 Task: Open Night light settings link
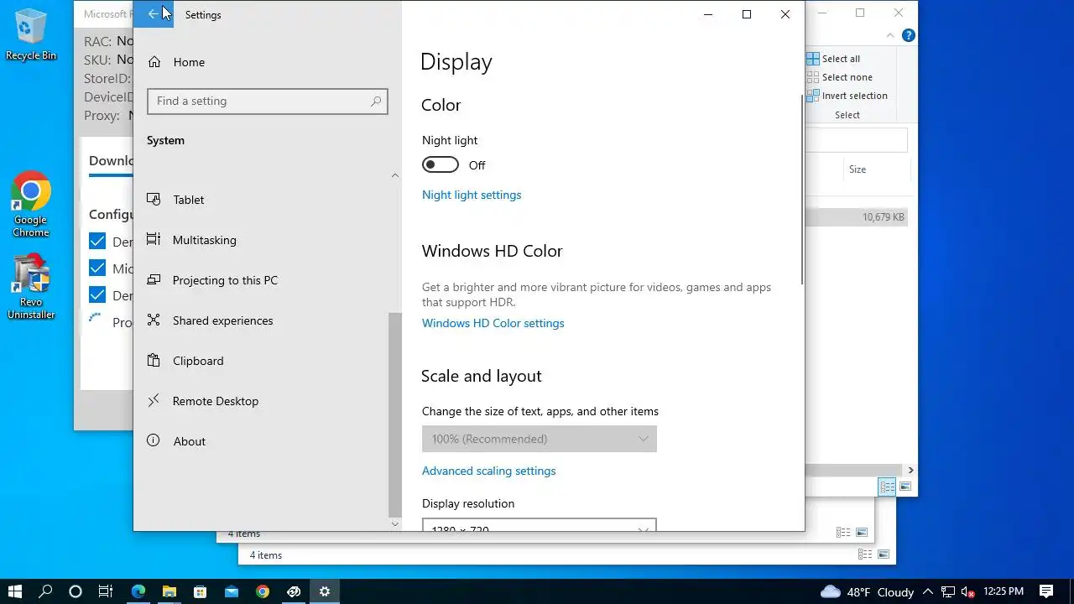[x=472, y=195]
